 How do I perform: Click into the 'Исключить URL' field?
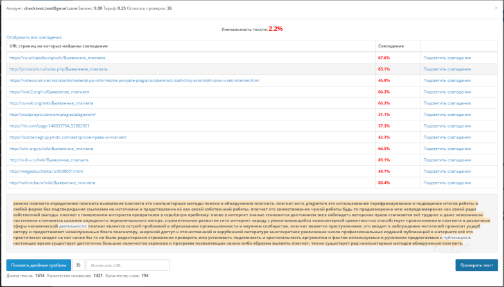pos(127,265)
